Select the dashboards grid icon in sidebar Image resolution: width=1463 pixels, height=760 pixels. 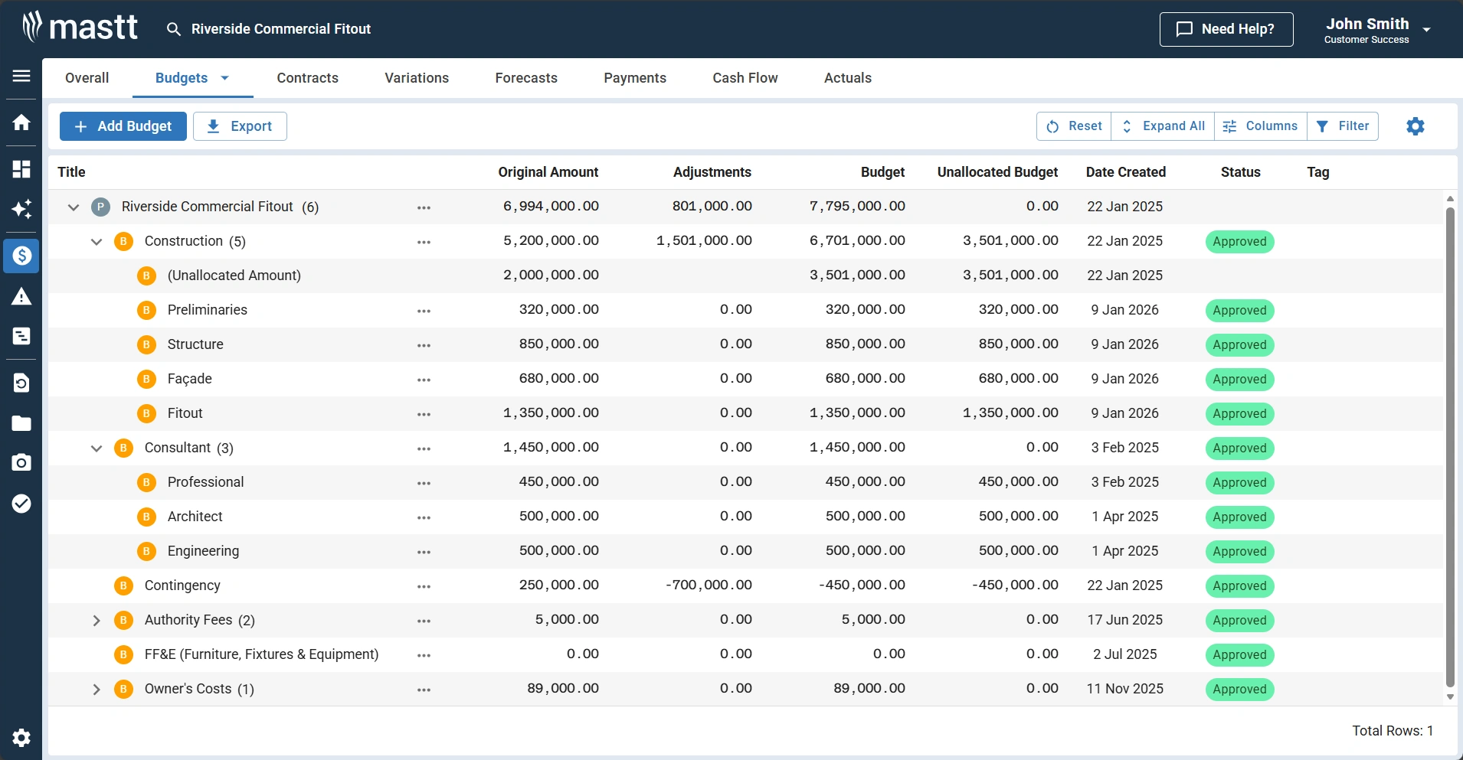[21, 169]
